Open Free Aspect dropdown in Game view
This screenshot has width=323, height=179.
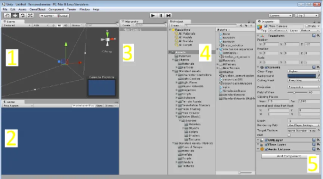18,106
